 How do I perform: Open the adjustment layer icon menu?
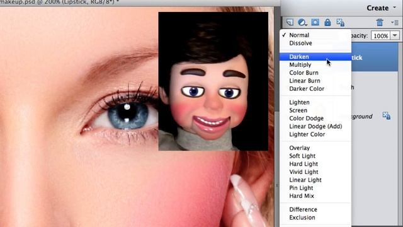[x=302, y=23]
